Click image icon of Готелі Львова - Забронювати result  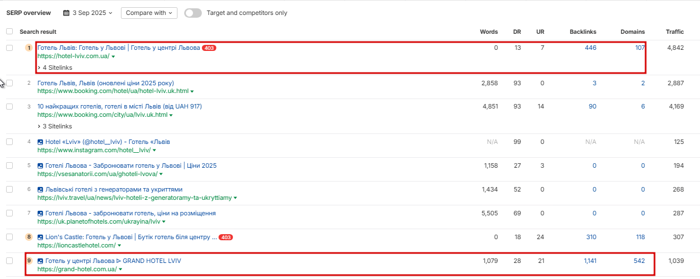click(x=40, y=166)
